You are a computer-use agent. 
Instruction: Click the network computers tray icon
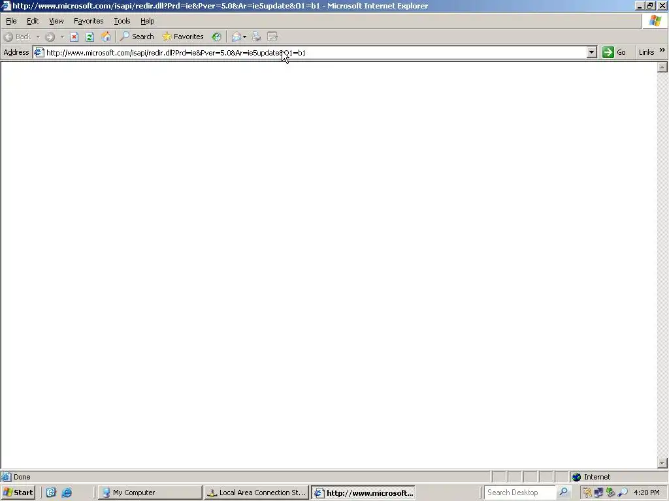coord(598,493)
